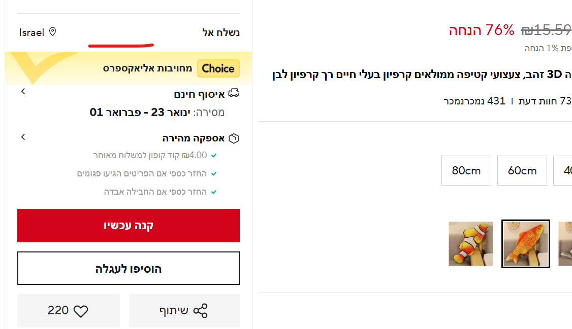Choose the clownfish color thumbnail
Image resolution: width=572 pixels, height=329 pixels.
(x=470, y=244)
